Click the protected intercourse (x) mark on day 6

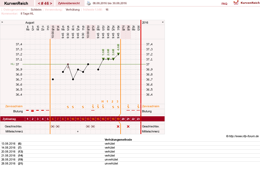click(x=52, y=127)
